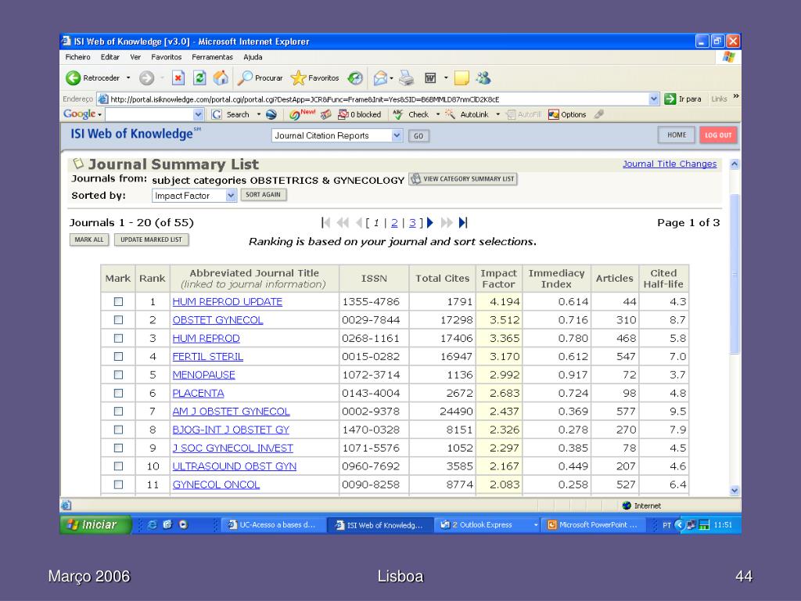
Task: Click the Google toolbar highlighter pen icon
Action: click(x=599, y=114)
